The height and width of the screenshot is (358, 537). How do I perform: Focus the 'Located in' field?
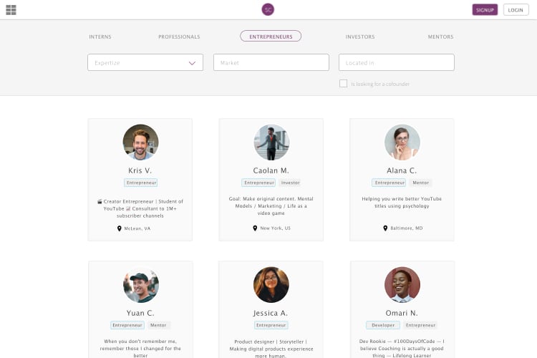pos(396,62)
